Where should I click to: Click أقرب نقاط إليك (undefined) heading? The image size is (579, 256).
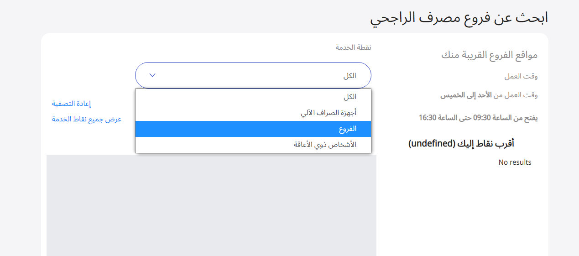pos(461,144)
